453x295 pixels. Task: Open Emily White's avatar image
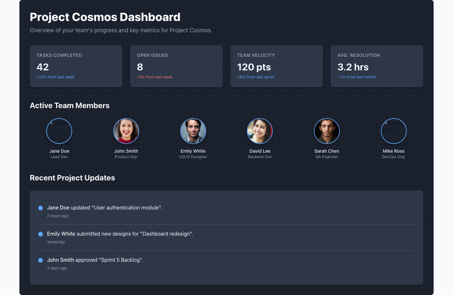pyautogui.click(x=193, y=131)
